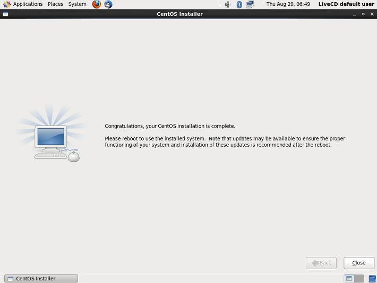Click the computer illustration image
The width and height of the screenshot is (377, 283).
[x=52, y=133]
